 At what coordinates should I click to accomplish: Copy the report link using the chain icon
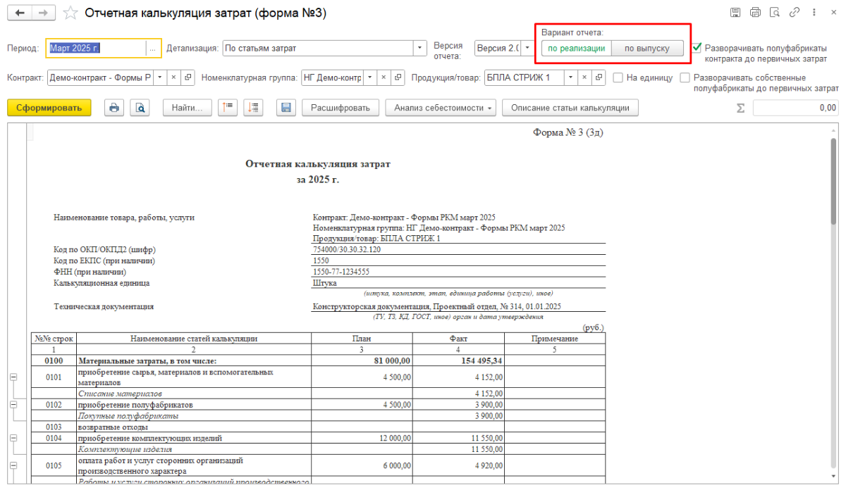(x=795, y=13)
